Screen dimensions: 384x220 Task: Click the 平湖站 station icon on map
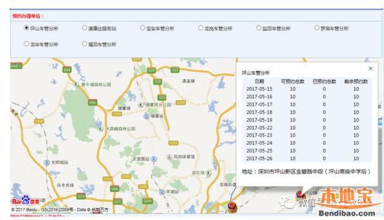click(x=161, y=192)
